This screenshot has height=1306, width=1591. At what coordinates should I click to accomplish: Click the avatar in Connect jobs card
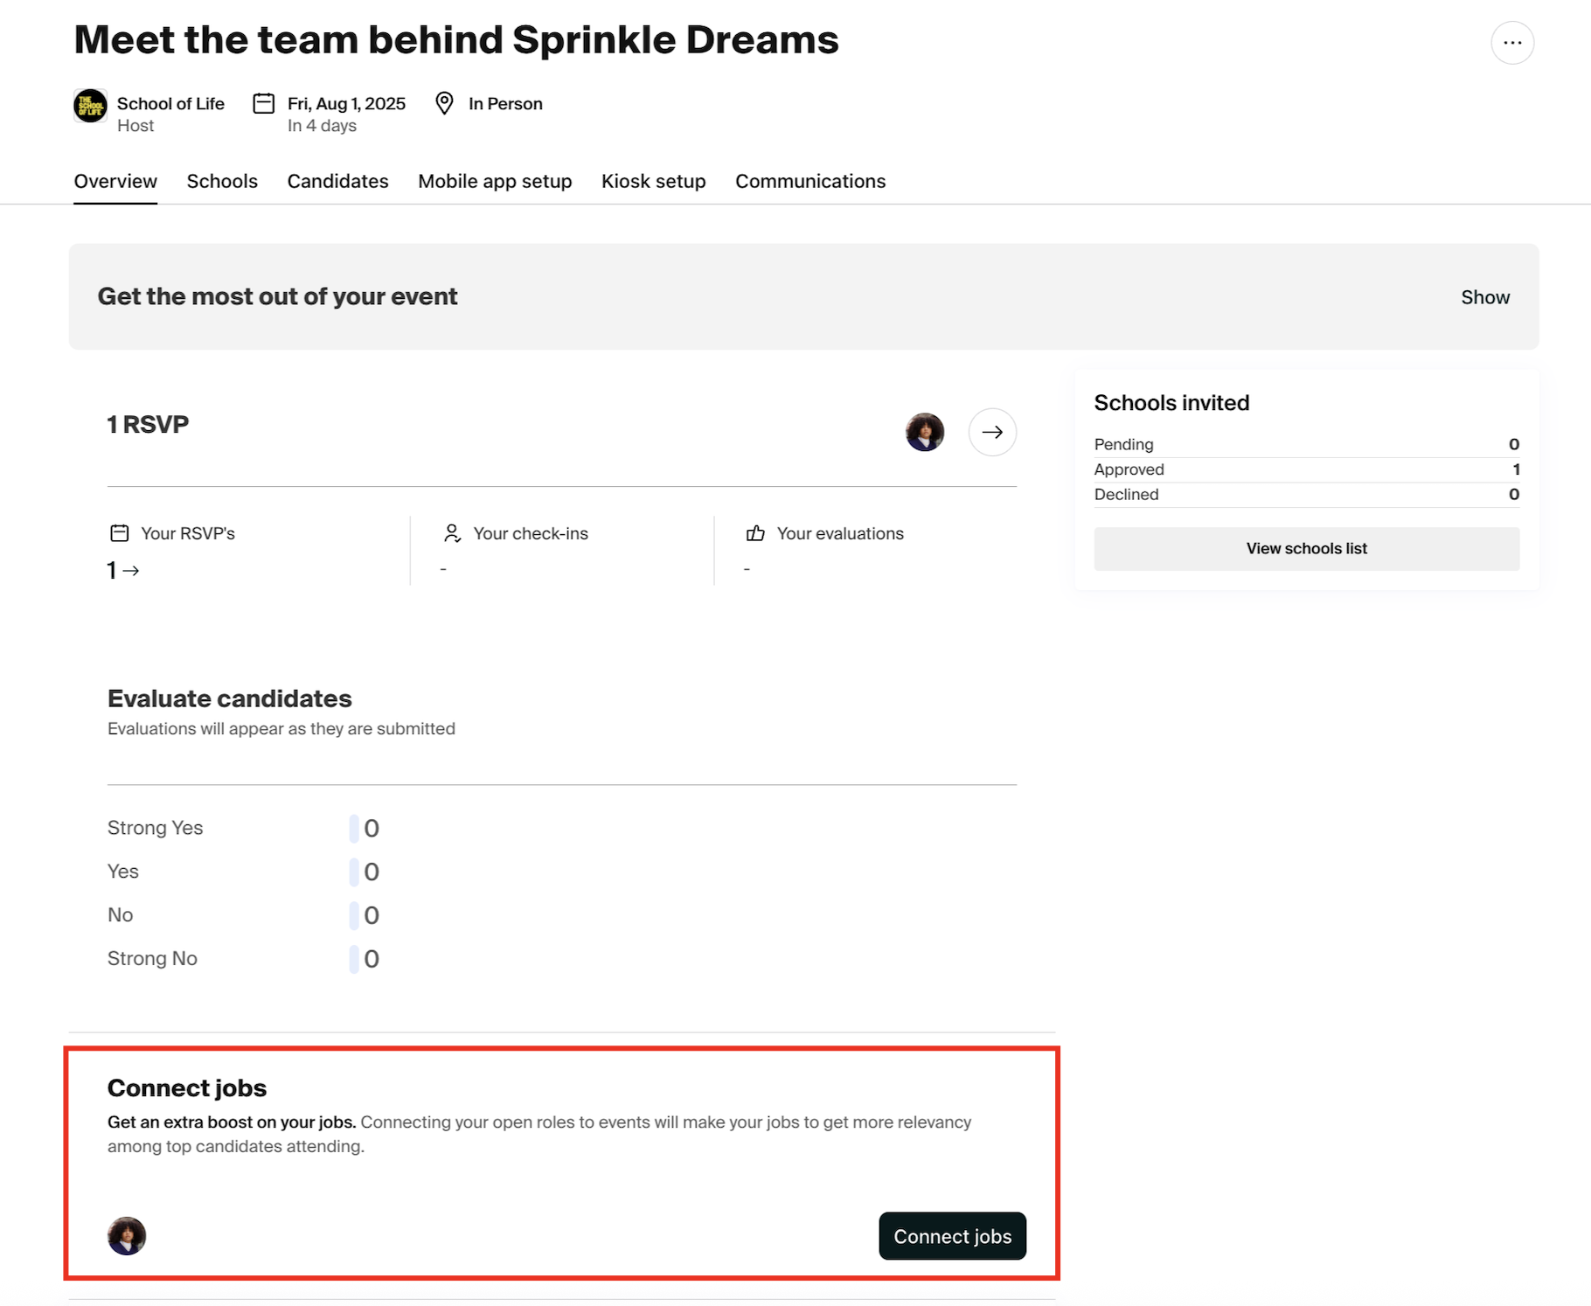point(127,1236)
